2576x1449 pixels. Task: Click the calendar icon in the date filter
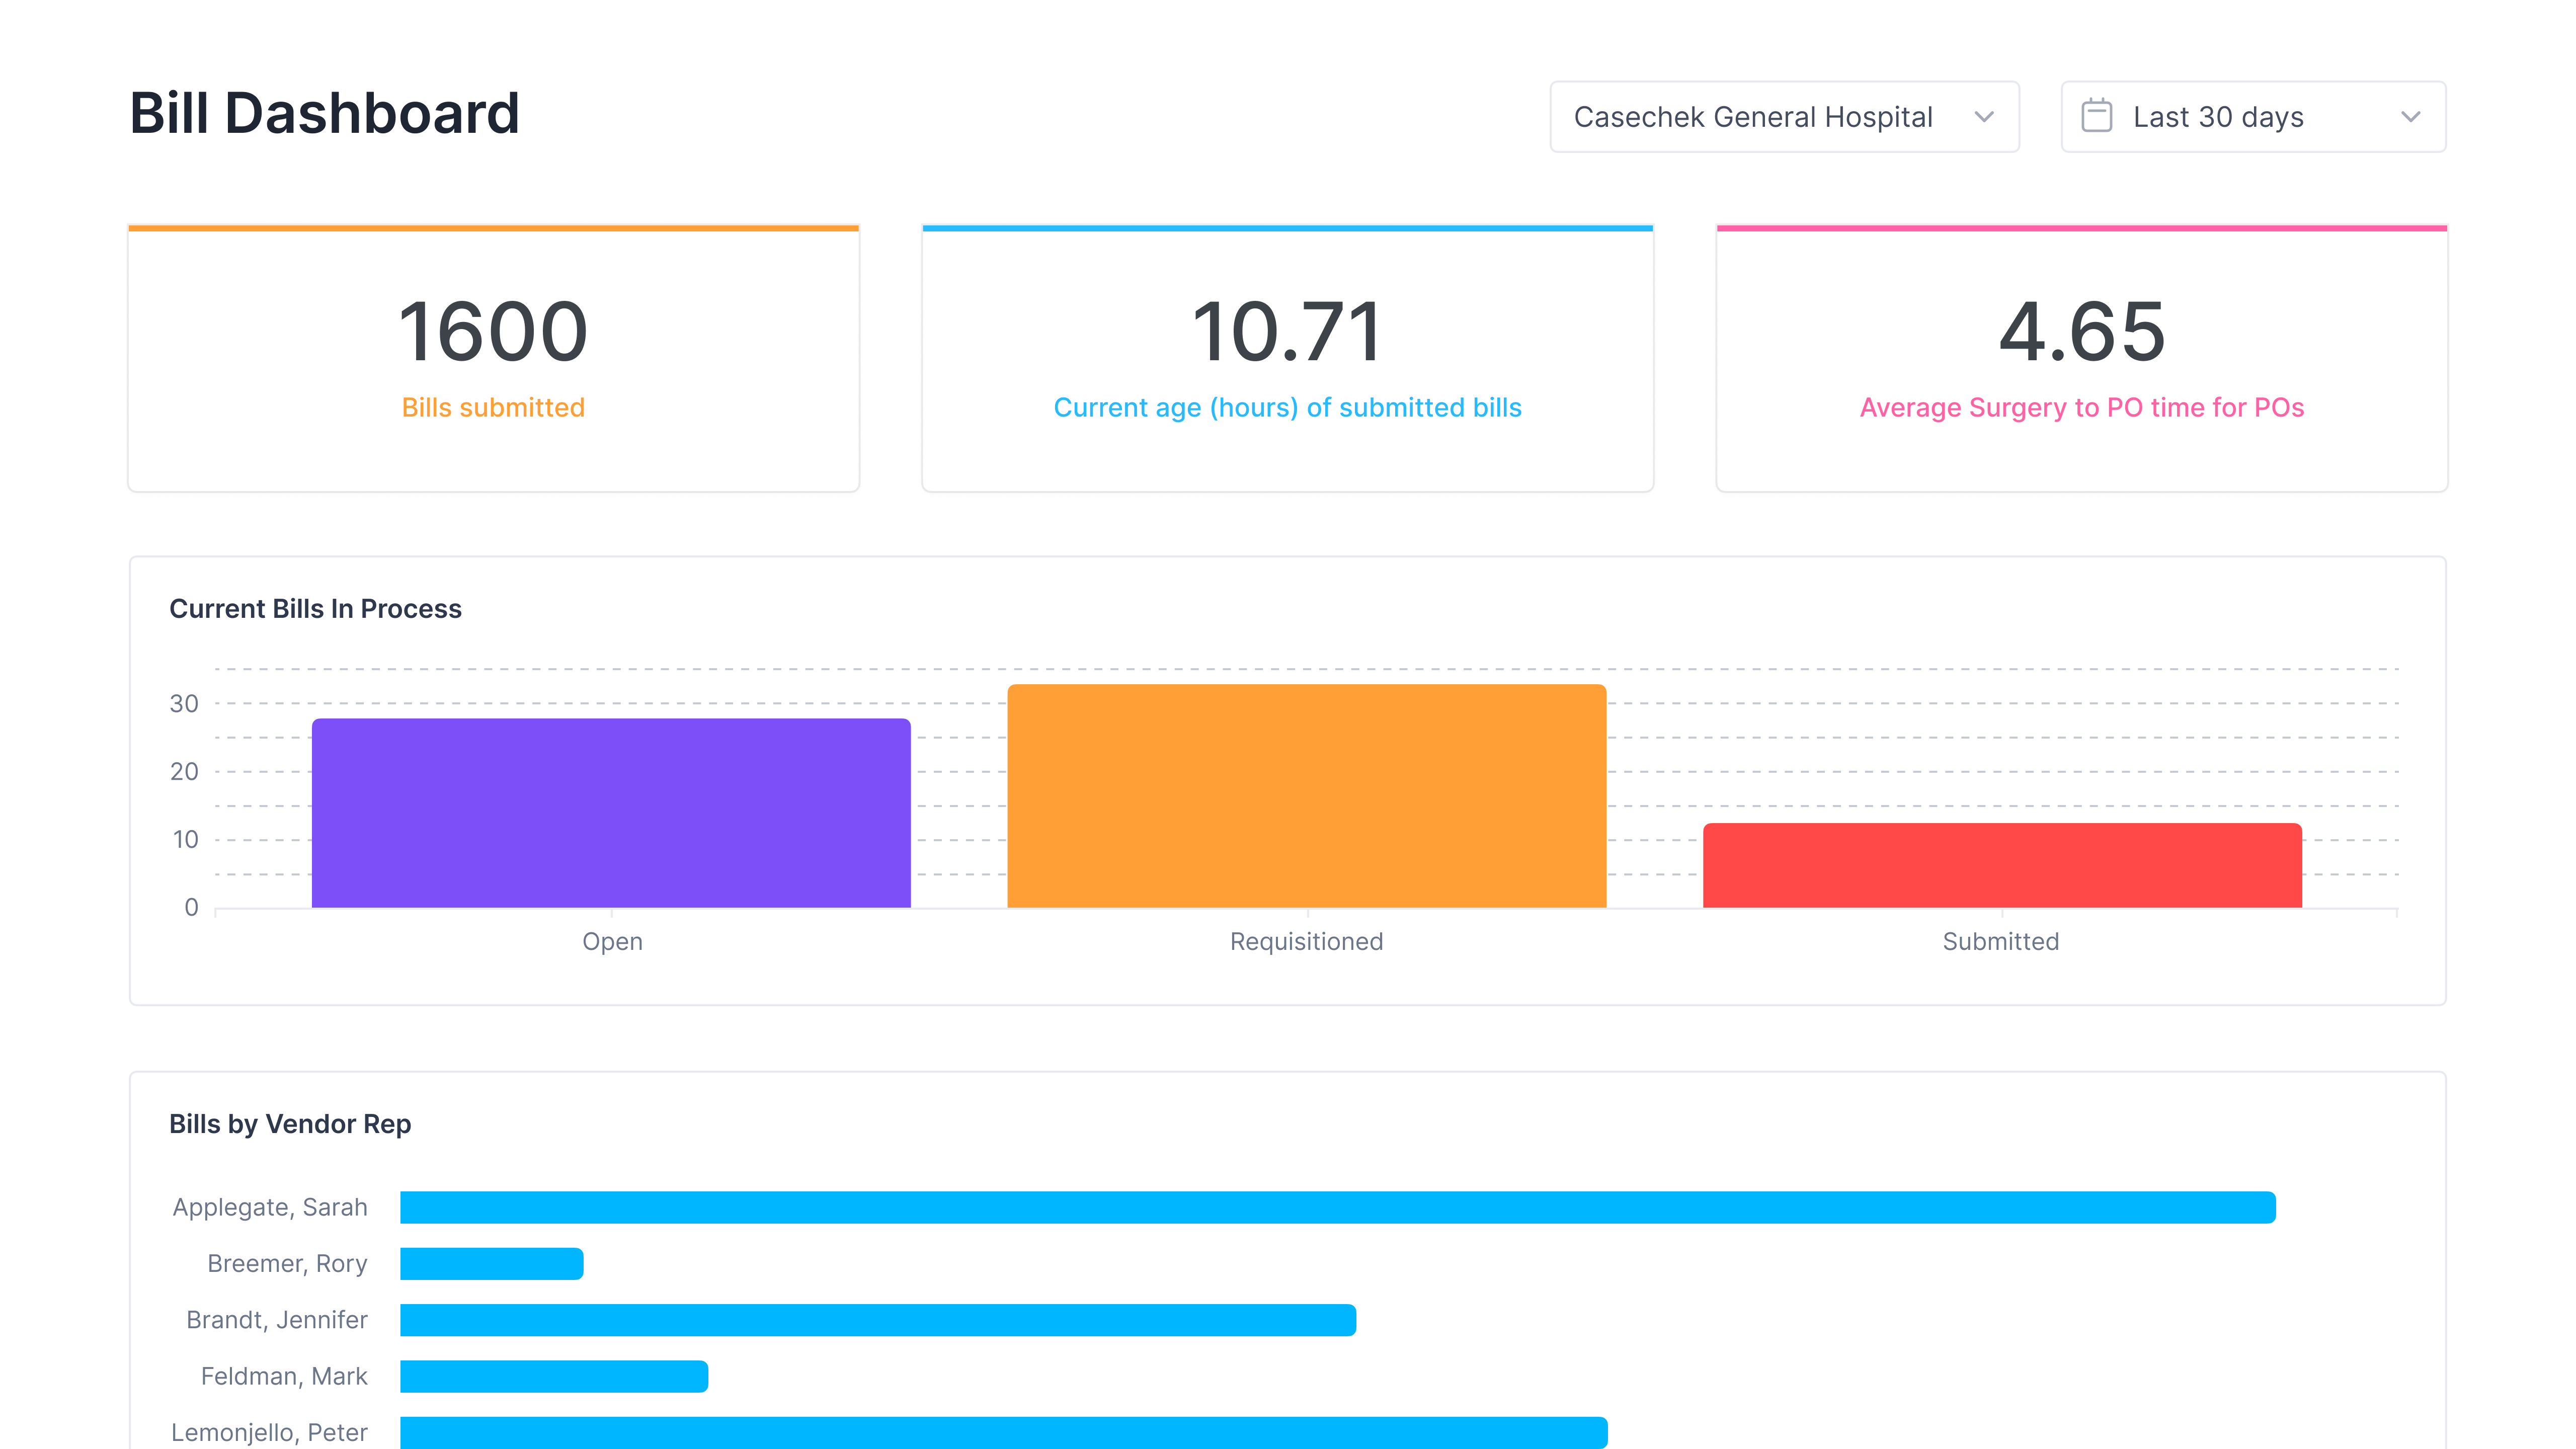(x=2098, y=116)
